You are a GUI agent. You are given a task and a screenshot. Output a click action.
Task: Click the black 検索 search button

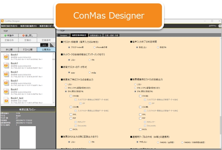(x=44, y=45)
